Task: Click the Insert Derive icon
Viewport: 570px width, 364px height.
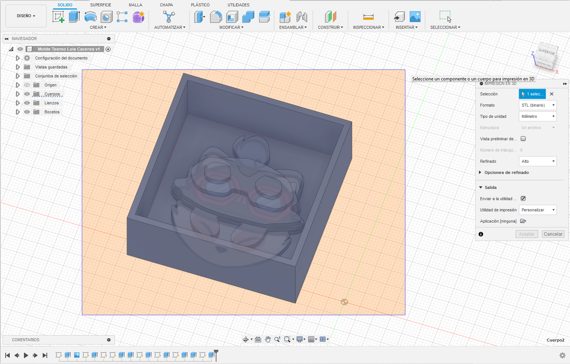Action: 399,17
